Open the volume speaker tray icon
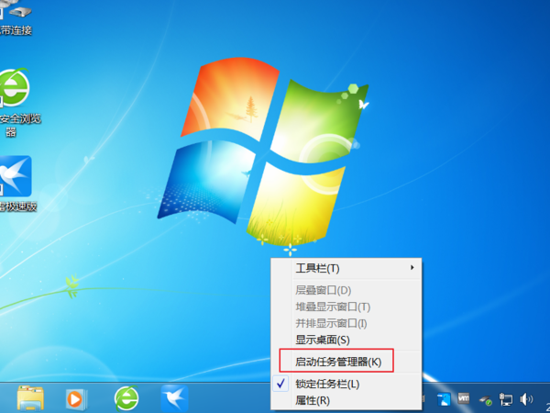The width and height of the screenshot is (550, 413). pos(526,399)
